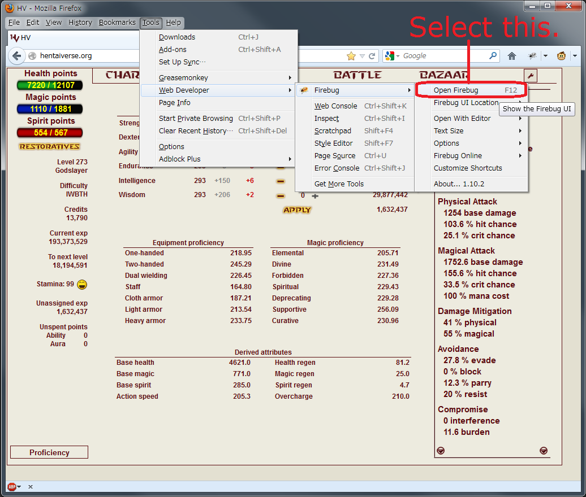The image size is (586, 497).
Task: Click the RESTORATIVES button
Action: click(x=49, y=147)
